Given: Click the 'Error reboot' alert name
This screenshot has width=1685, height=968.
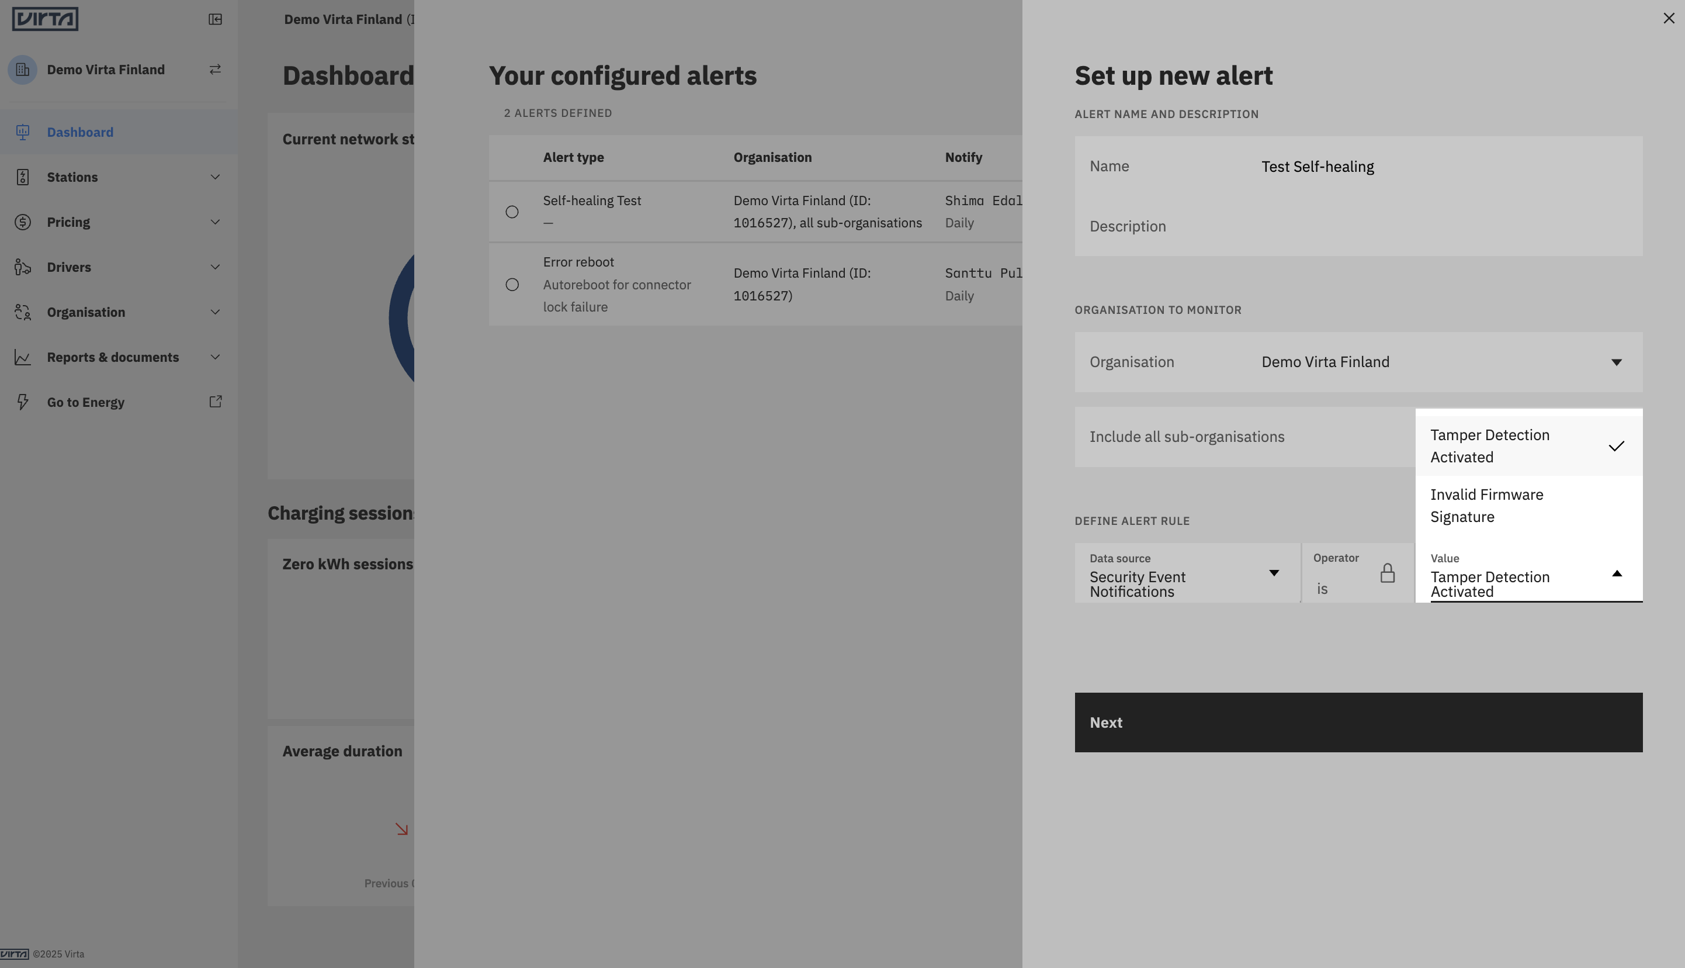Looking at the screenshot, I should coord(578,262).
